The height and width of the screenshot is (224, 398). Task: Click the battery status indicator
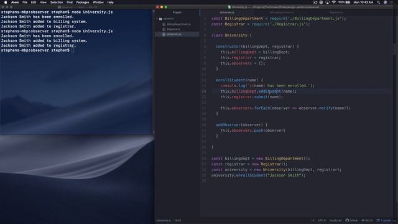click(x=344, y=2)
